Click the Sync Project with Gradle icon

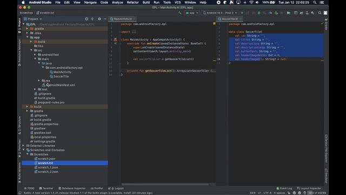click(302, 13)
